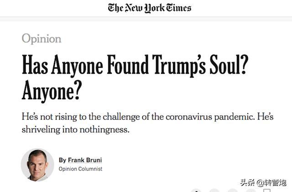Open Frank Bruni's circular profile photo
This screenshot has height=192, width=292.
[x=37, y=165]
